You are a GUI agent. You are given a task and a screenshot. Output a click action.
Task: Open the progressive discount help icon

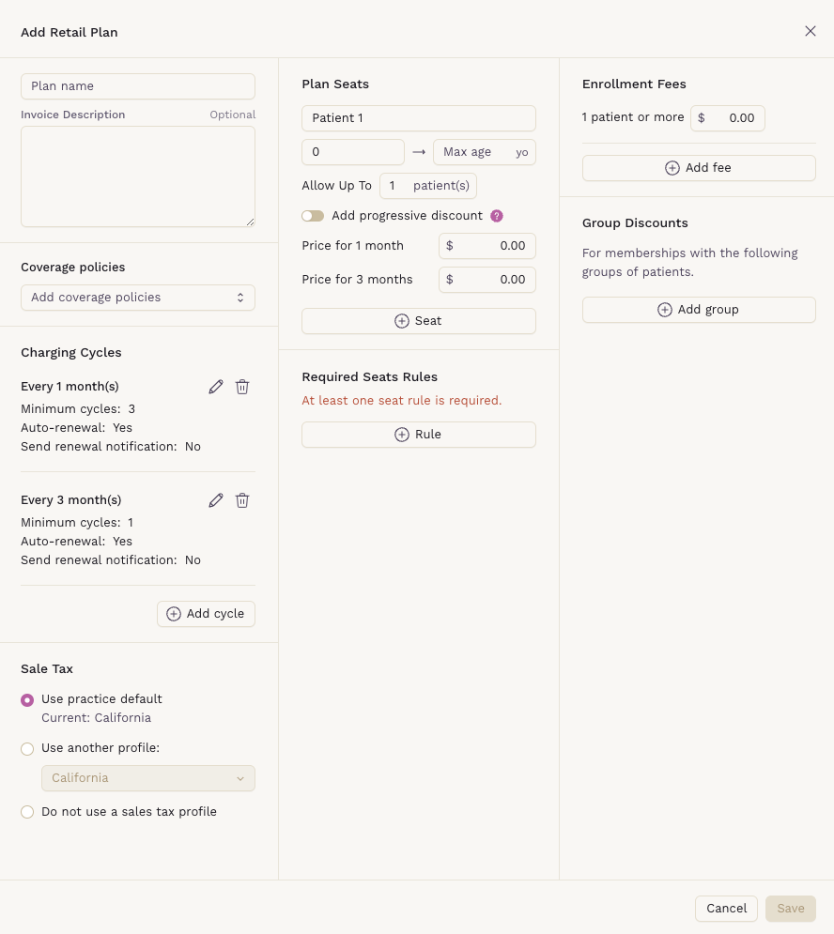tap(497, 216)
